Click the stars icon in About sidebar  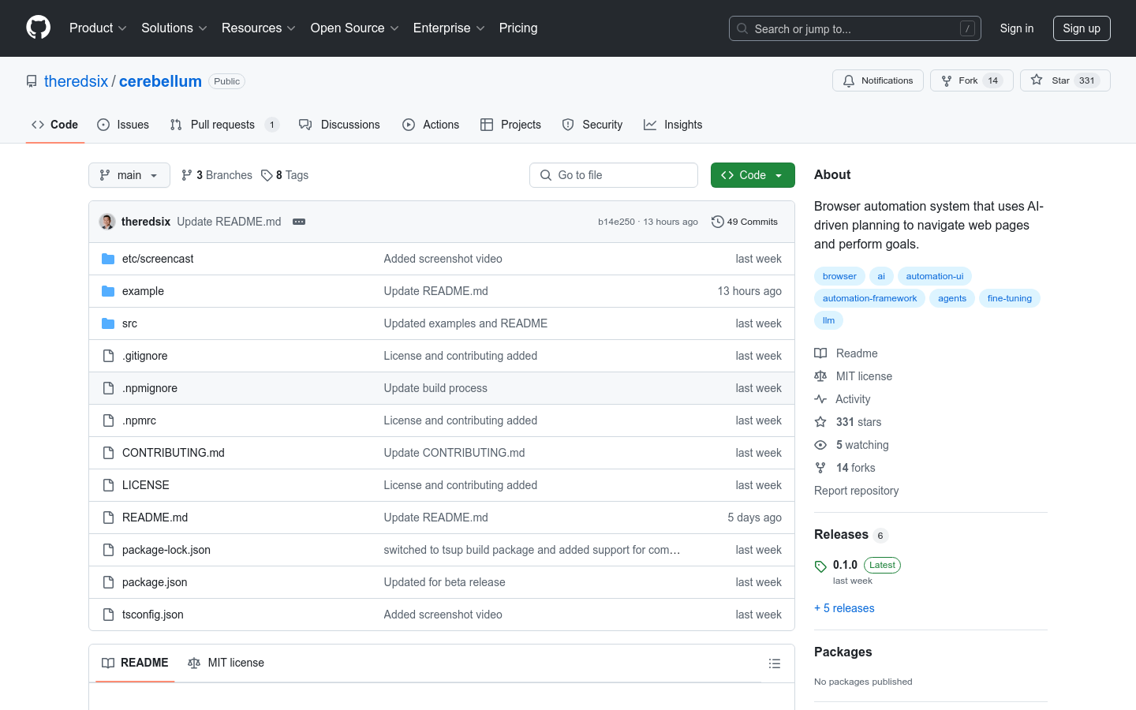[820, 422]
